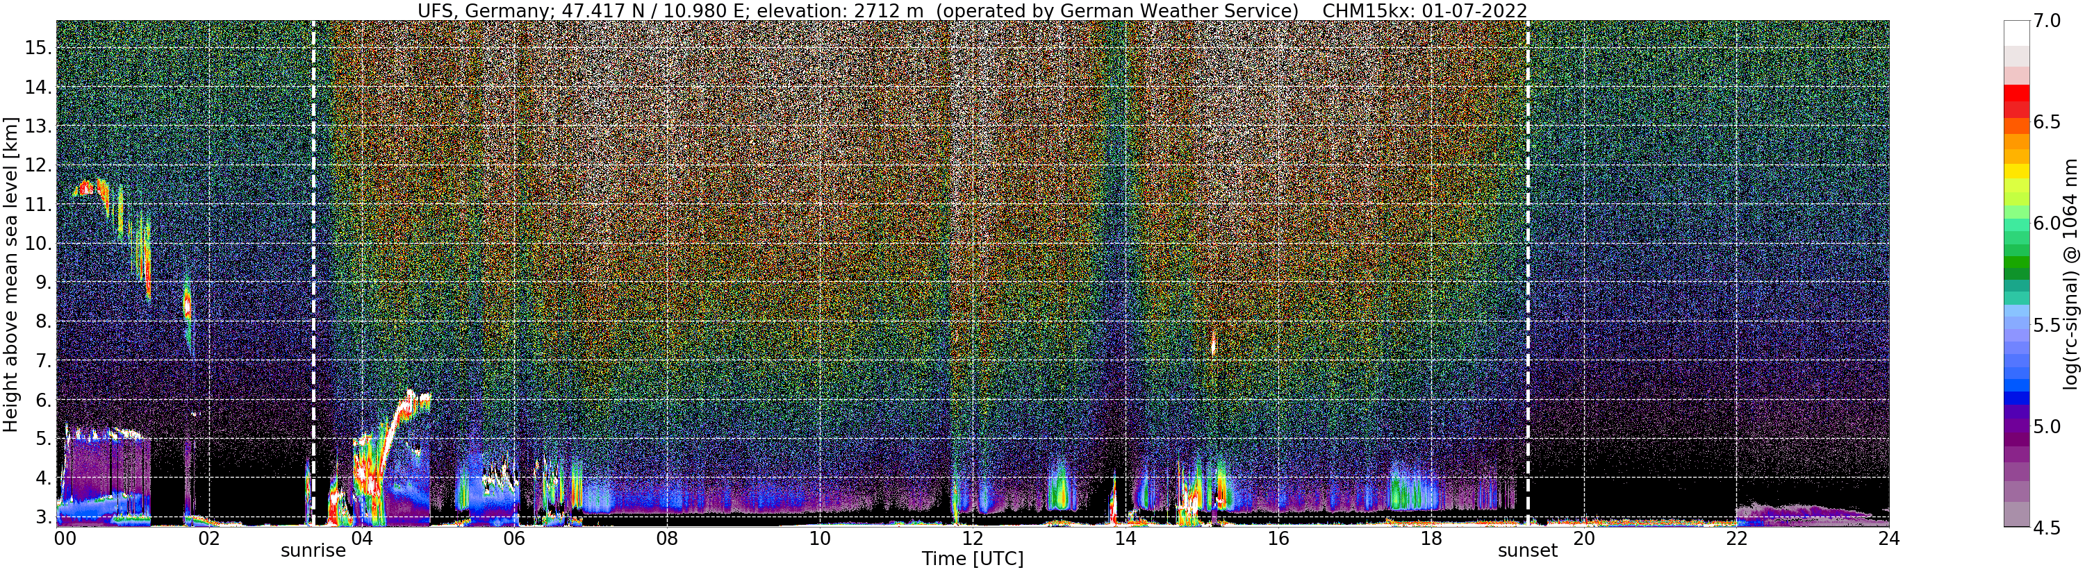Click the '14.' height tick label

[x=38, y=87]
